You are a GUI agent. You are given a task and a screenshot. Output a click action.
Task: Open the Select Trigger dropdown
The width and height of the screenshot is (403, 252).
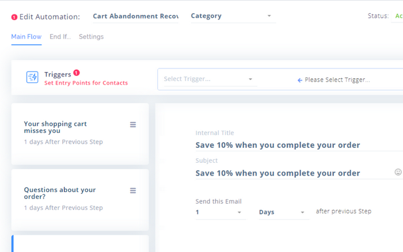[211, 79]
